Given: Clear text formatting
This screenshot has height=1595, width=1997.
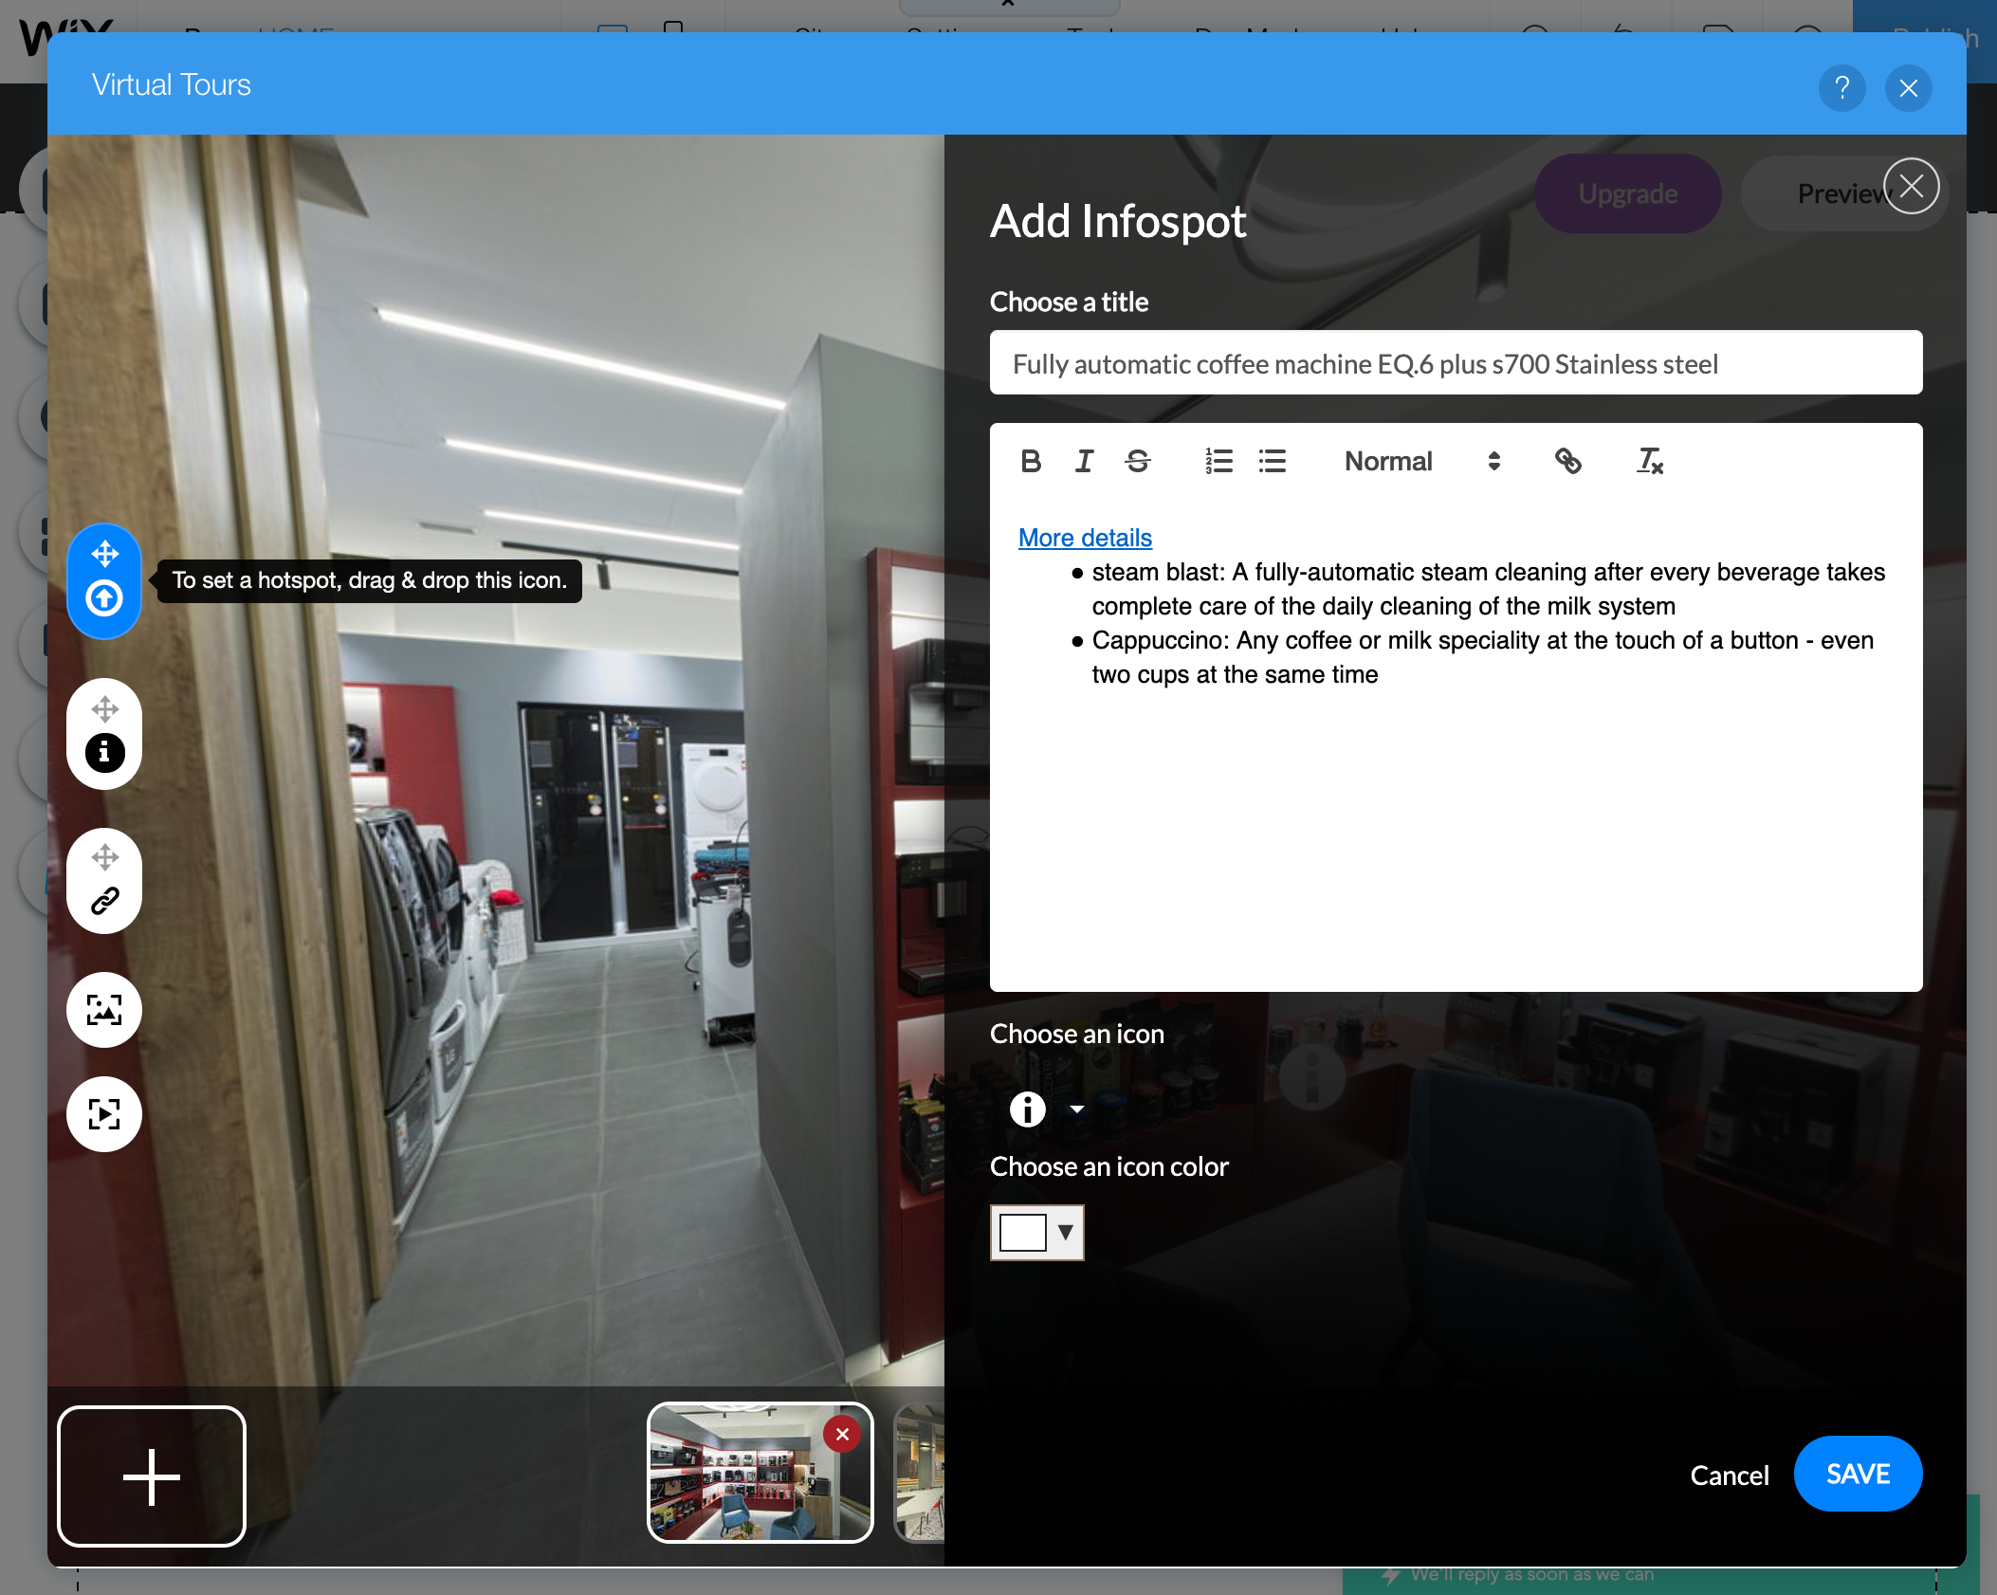Looking at the screenshot, I should 1649,462.
